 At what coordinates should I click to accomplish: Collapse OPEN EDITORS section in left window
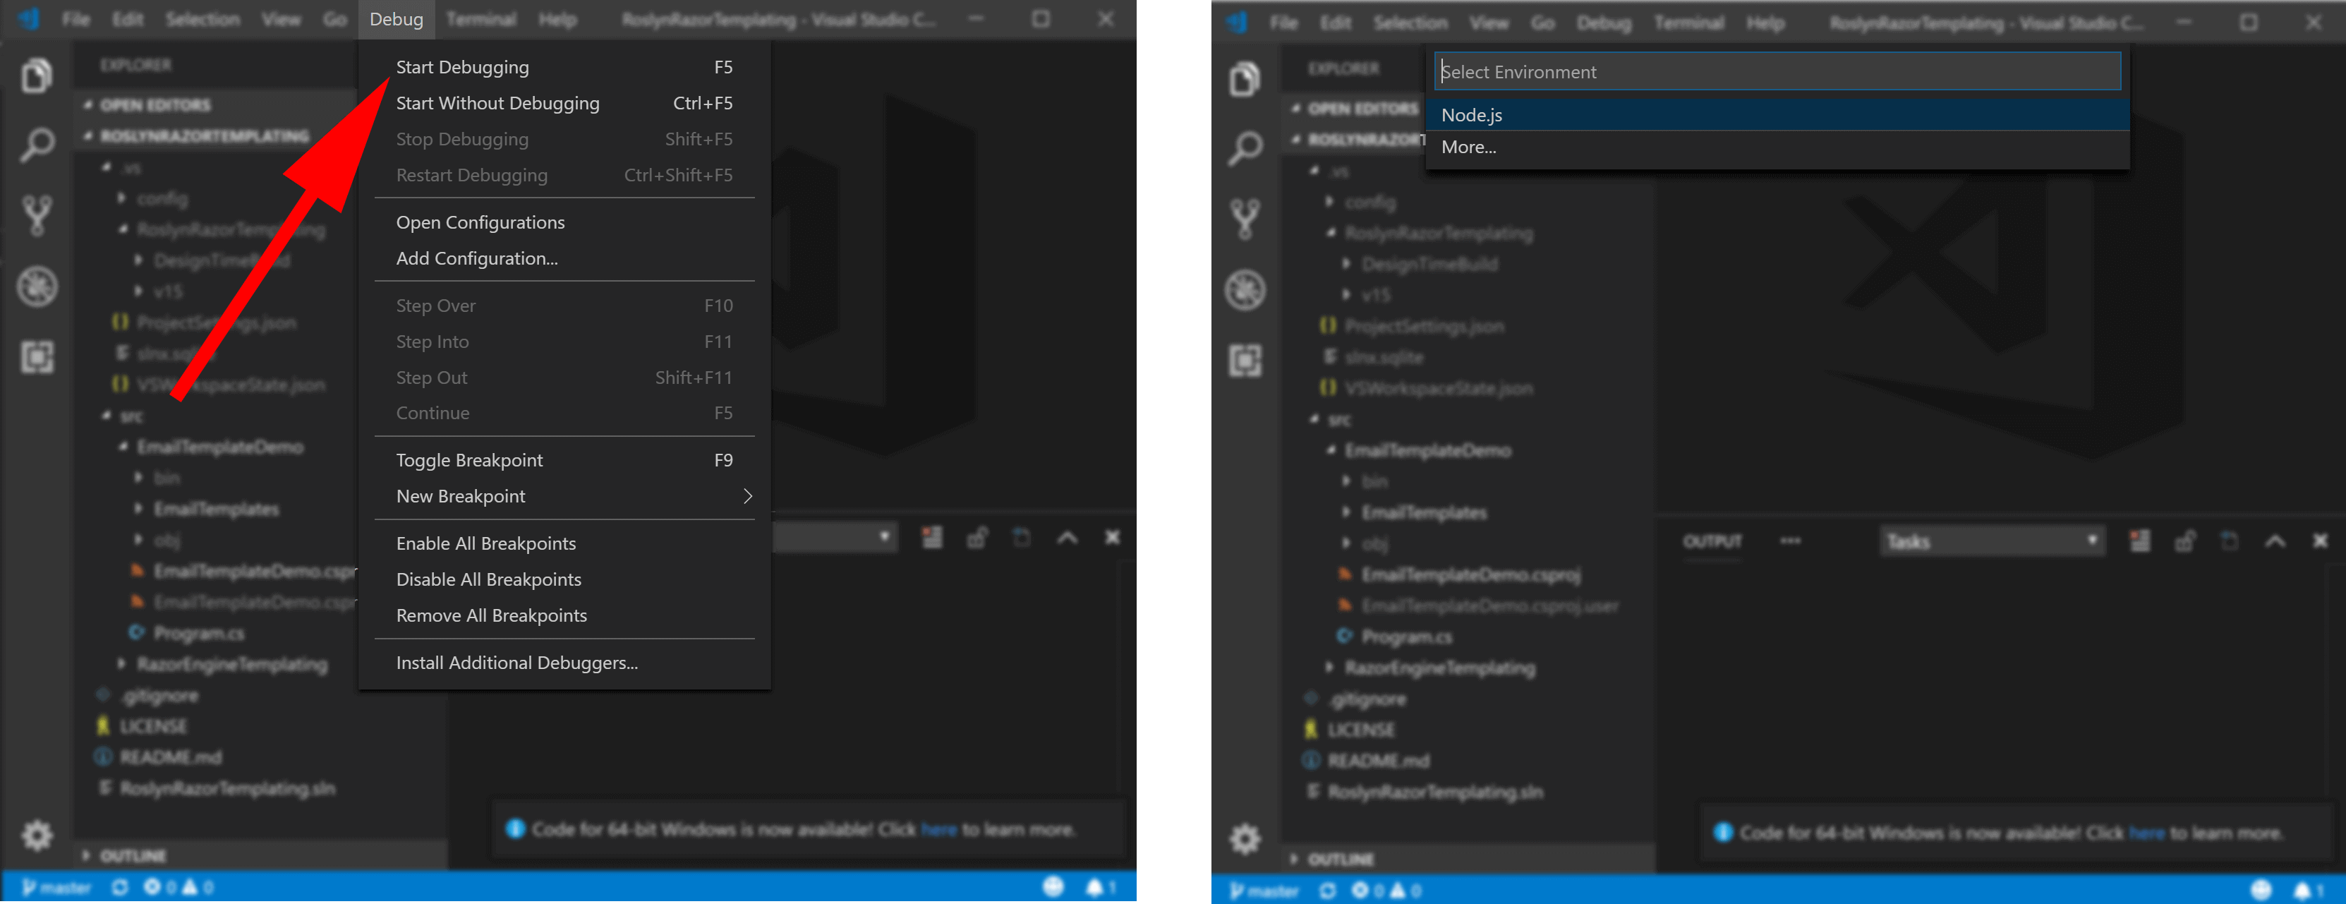click(155, 105)
